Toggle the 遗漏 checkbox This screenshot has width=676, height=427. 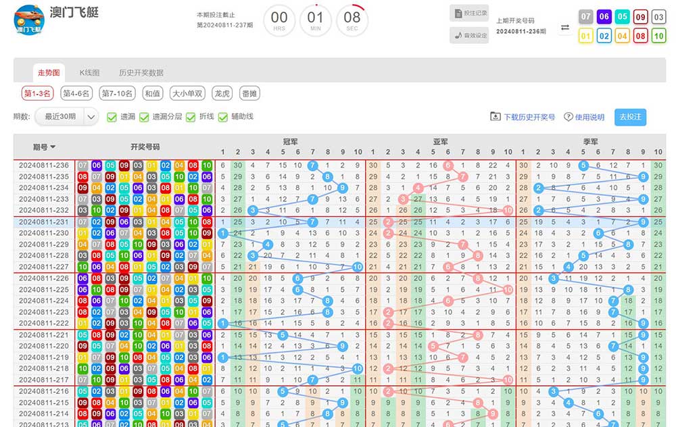pos(112,117)
